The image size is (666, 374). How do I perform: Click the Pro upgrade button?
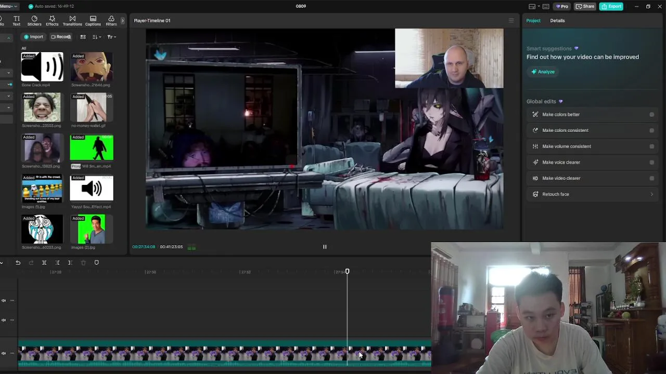[562, 6]
